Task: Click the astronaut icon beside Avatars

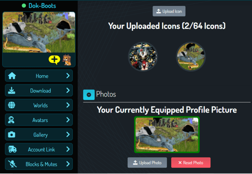Action: pos(11,120)
